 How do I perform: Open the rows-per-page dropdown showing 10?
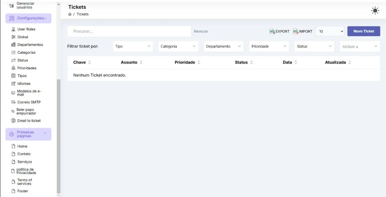[330, 31]
